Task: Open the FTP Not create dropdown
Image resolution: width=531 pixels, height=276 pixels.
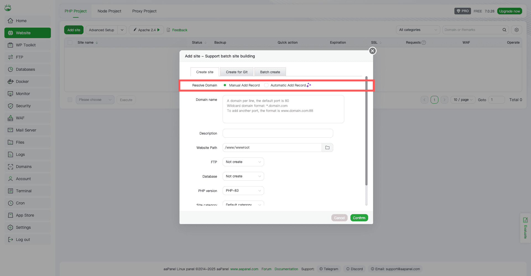Action: (243, 162)
